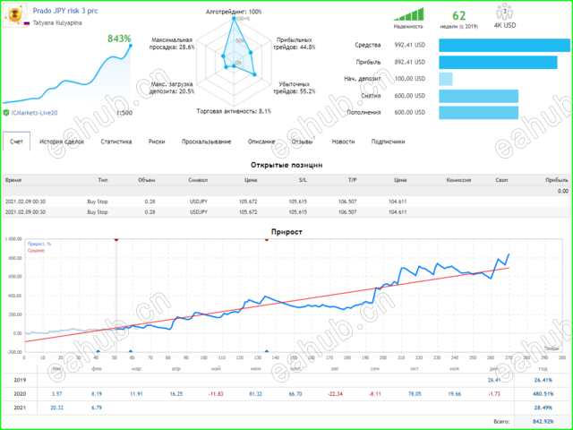Select the Проскальзывание tab
Viewport: 573px width, 430px height.
pos(207,142)
